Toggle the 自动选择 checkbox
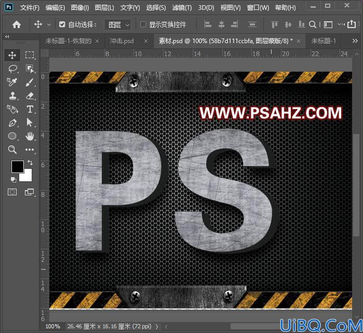The image size is (363, 333). pos(62,24)
